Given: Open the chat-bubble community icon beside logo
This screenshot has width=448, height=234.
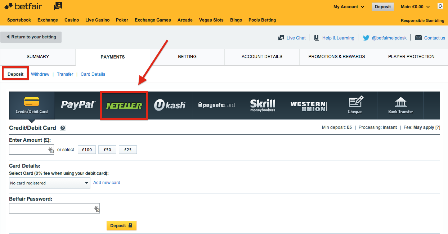Looking at the screenshot, I should tap(58, 6).
